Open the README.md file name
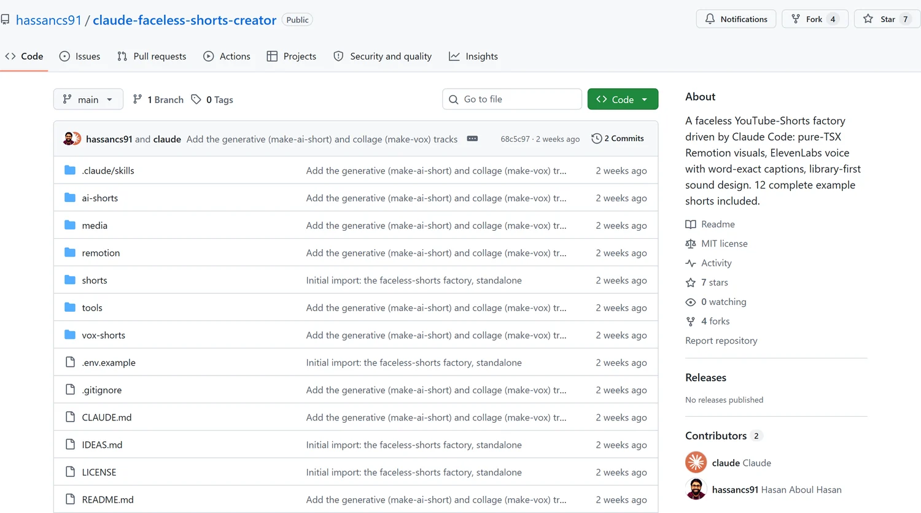Image resolution: width=921 pixels, height=513 pixels. tap(108, 499)
